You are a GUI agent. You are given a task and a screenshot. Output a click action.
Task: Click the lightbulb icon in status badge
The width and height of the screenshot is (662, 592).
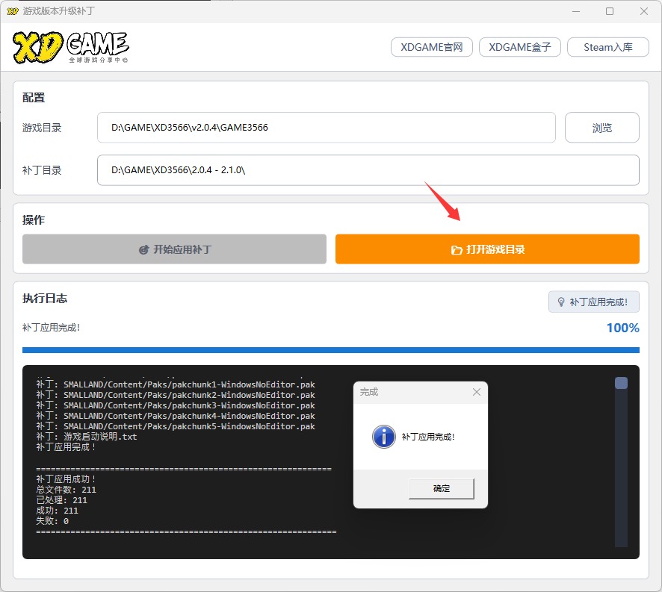560,302
